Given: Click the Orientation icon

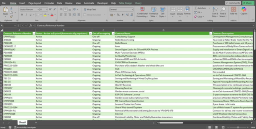Looking at the screenshot, I should pos(75,9).
